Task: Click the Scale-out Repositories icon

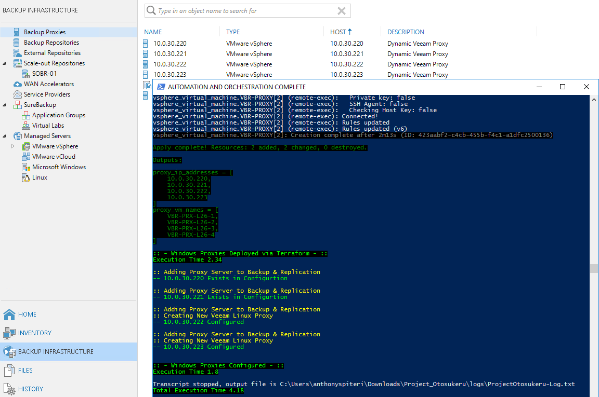Action: click(x=18, y=63)
